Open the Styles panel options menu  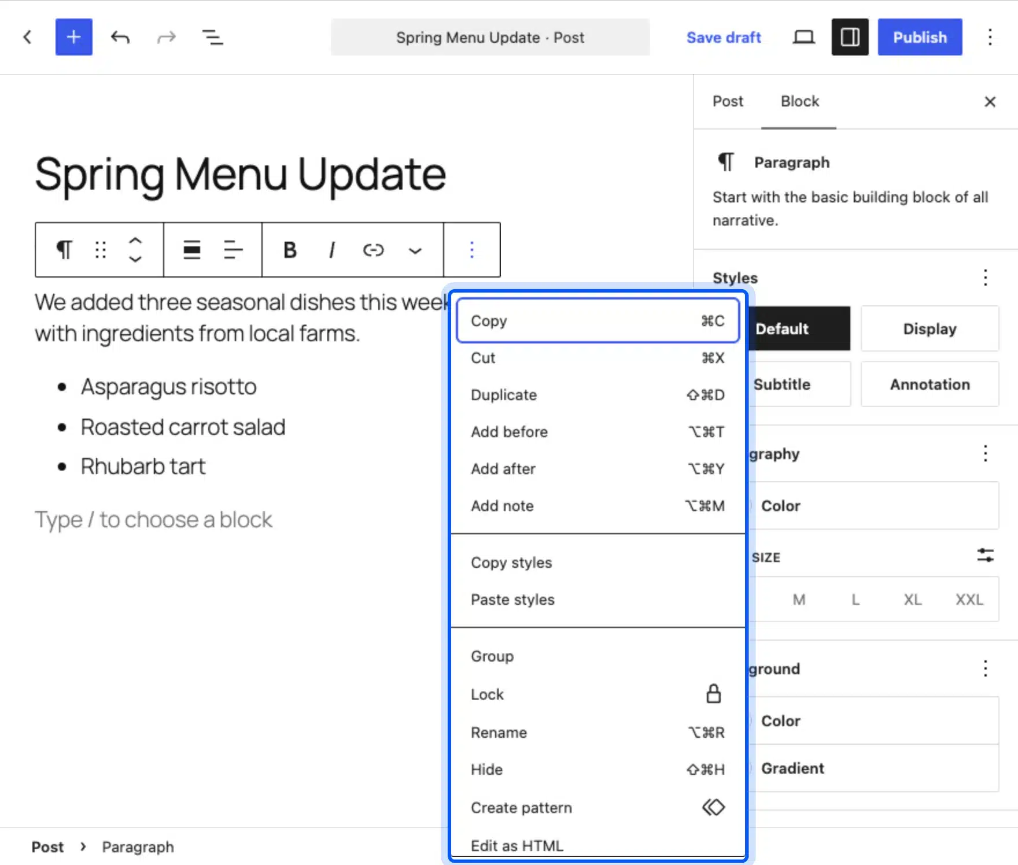click(x=985, y=278)
